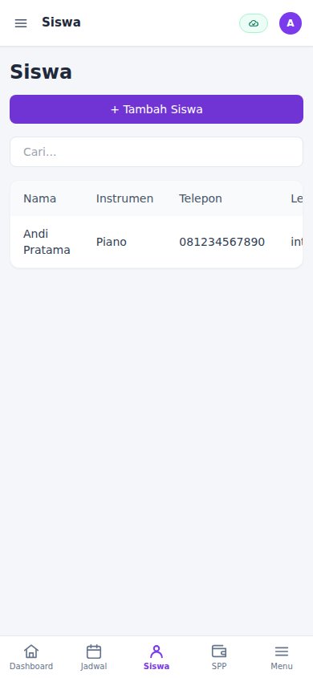The width and height of the screenshot is (313, 678).
Task: Click the green cloud sync status icon
Action: (254, 23)
